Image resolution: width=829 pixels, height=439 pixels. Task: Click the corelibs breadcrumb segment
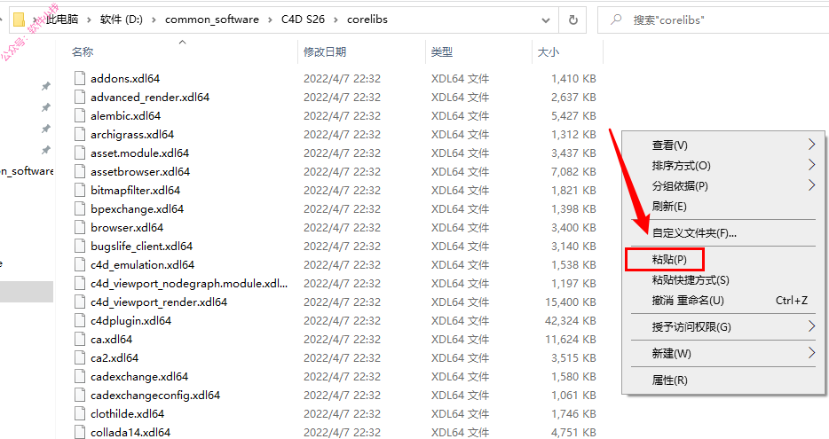tap(367, 20)
